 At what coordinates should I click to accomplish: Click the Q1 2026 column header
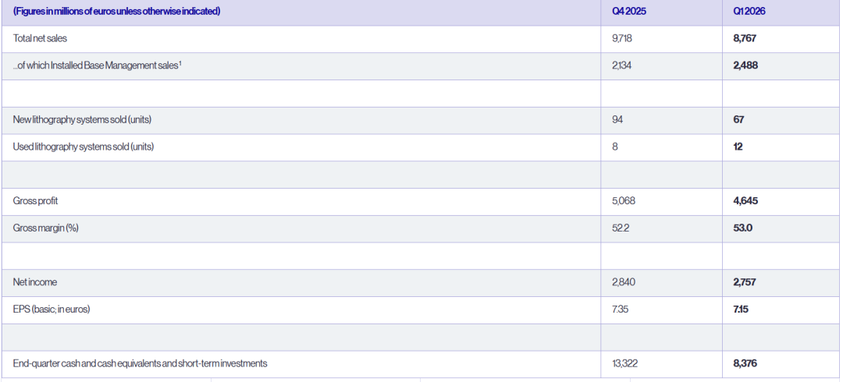[x=749, y=11]
